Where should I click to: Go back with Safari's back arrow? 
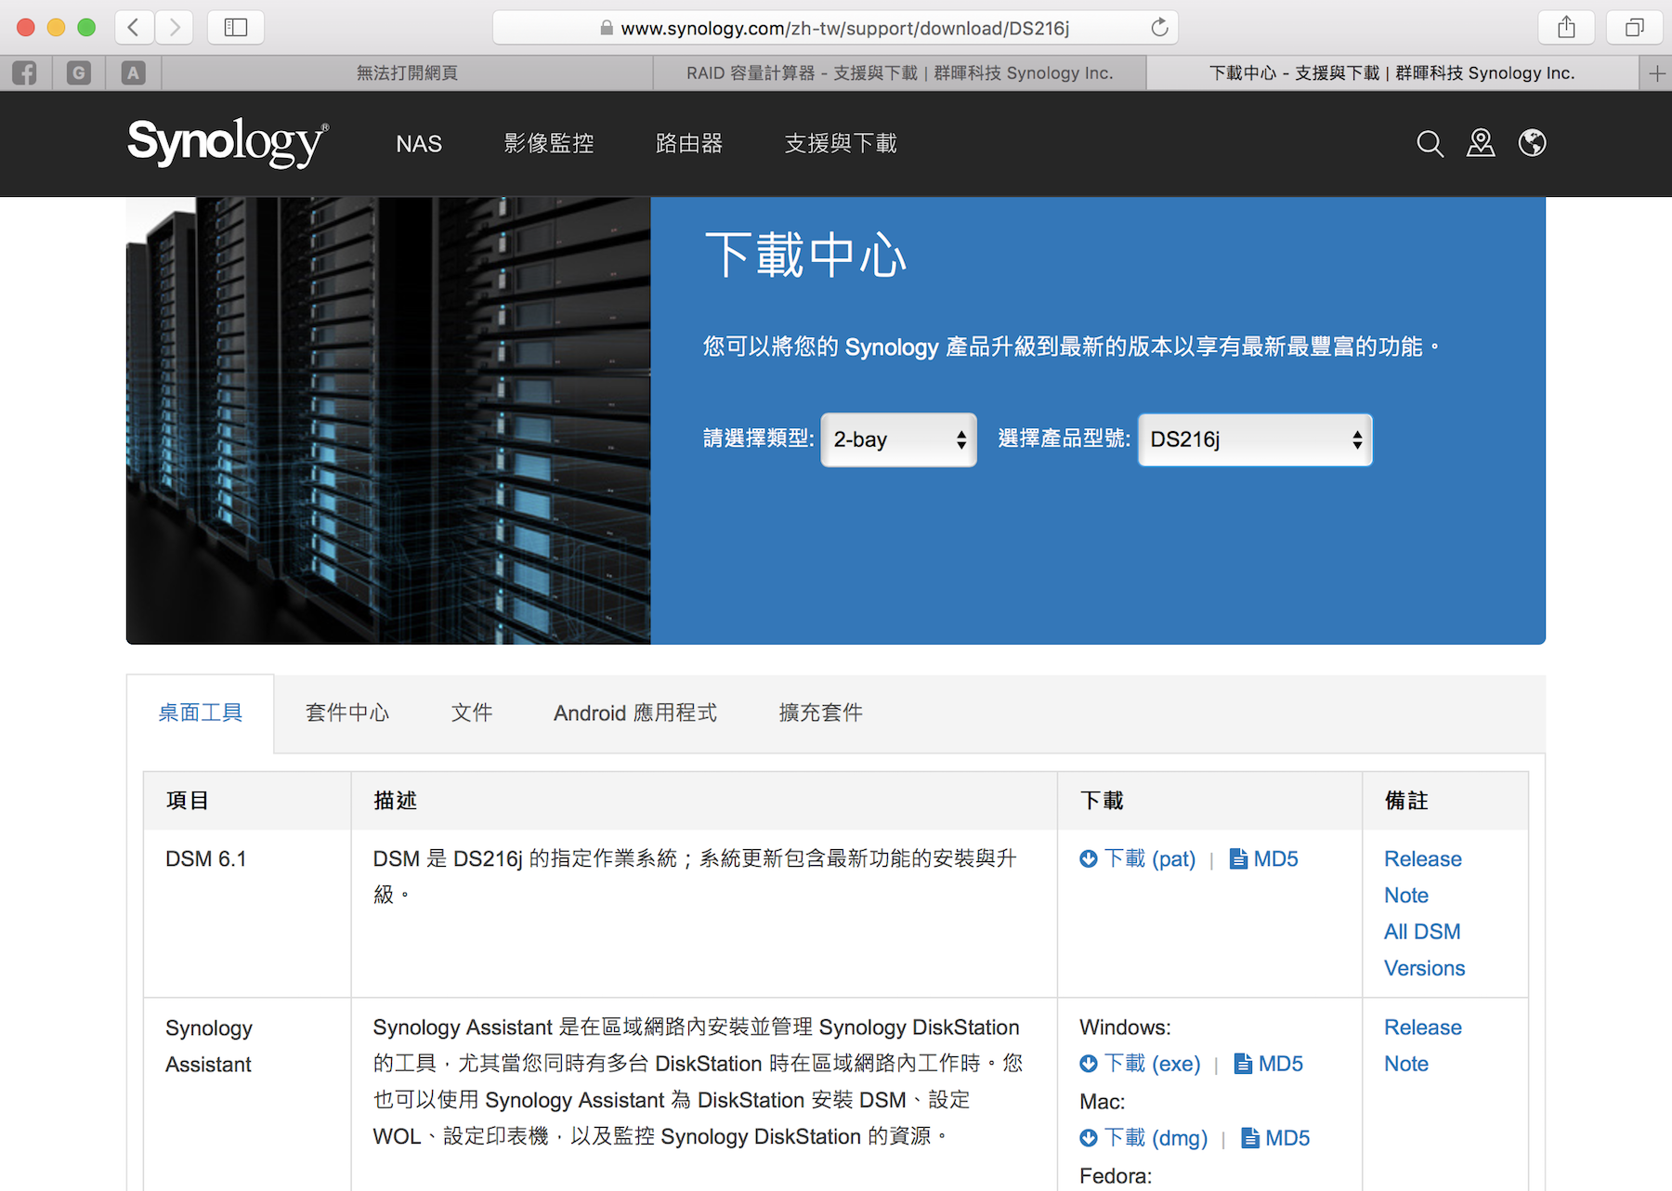(x=134, y=28)
